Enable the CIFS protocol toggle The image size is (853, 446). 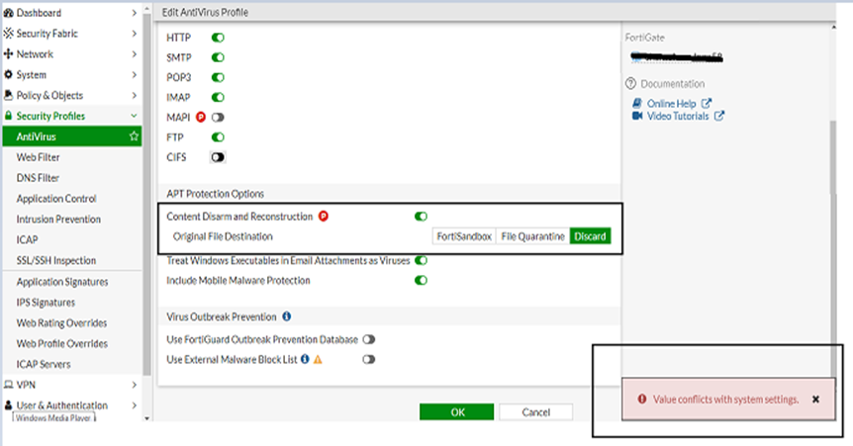218,157
